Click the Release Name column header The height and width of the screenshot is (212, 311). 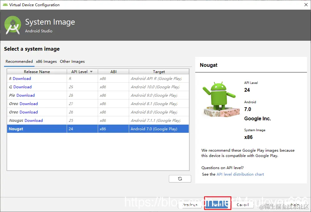coord(37,71)
